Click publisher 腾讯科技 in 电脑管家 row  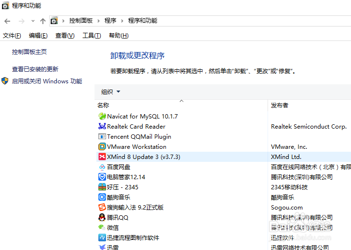(x=302, y=177)
